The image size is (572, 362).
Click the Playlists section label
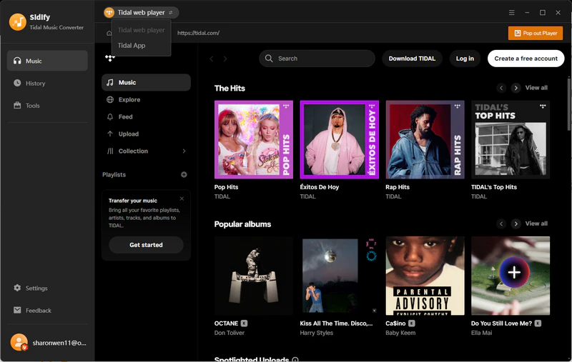coord(114,174)
